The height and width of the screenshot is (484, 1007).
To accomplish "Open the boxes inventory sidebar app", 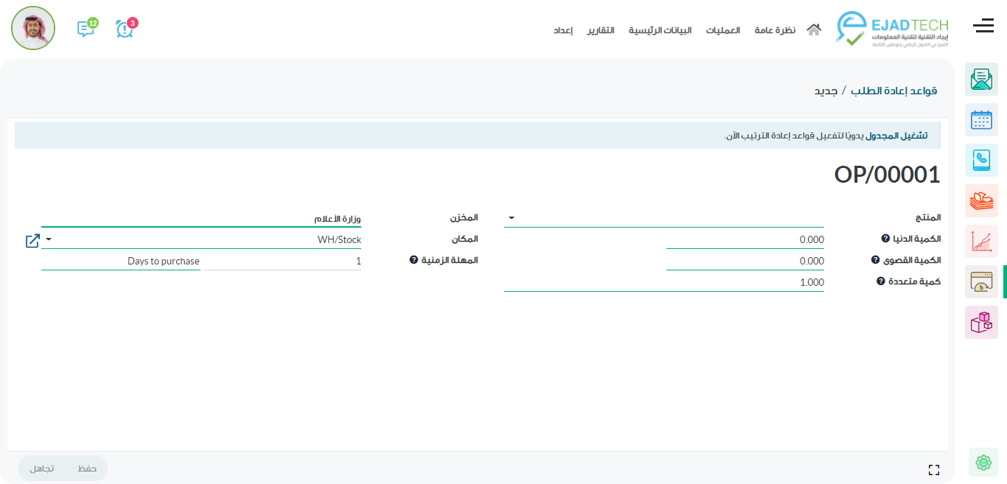I will click(981, 322).
